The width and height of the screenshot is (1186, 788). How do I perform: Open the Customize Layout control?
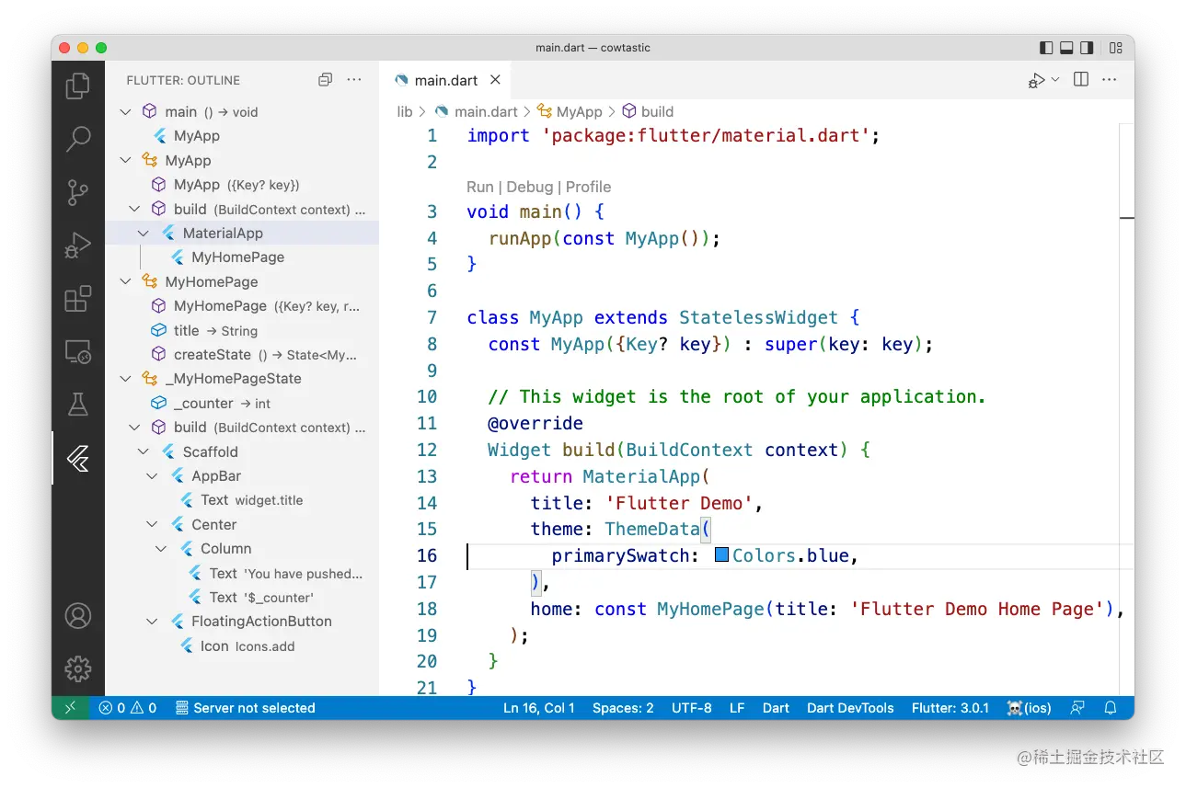pos(1115,48)
